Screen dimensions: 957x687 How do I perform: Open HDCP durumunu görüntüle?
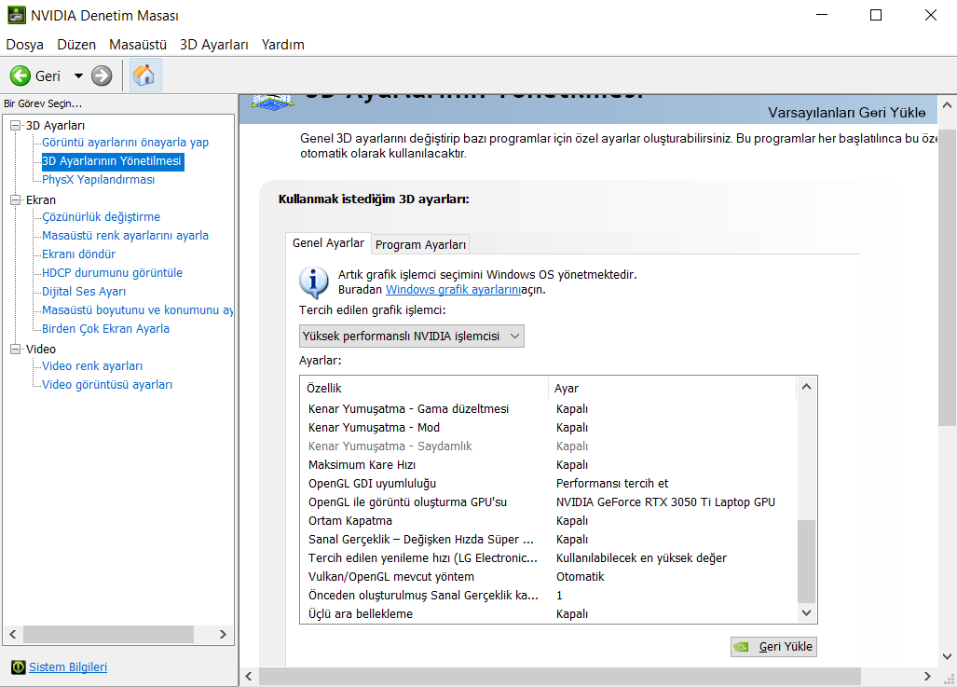[113, 273]
